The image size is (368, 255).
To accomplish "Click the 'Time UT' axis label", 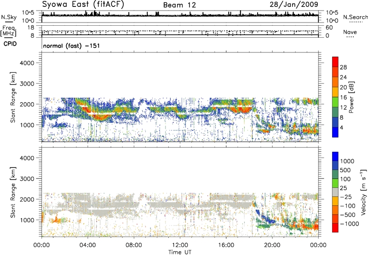I will [x=180, y=252].
